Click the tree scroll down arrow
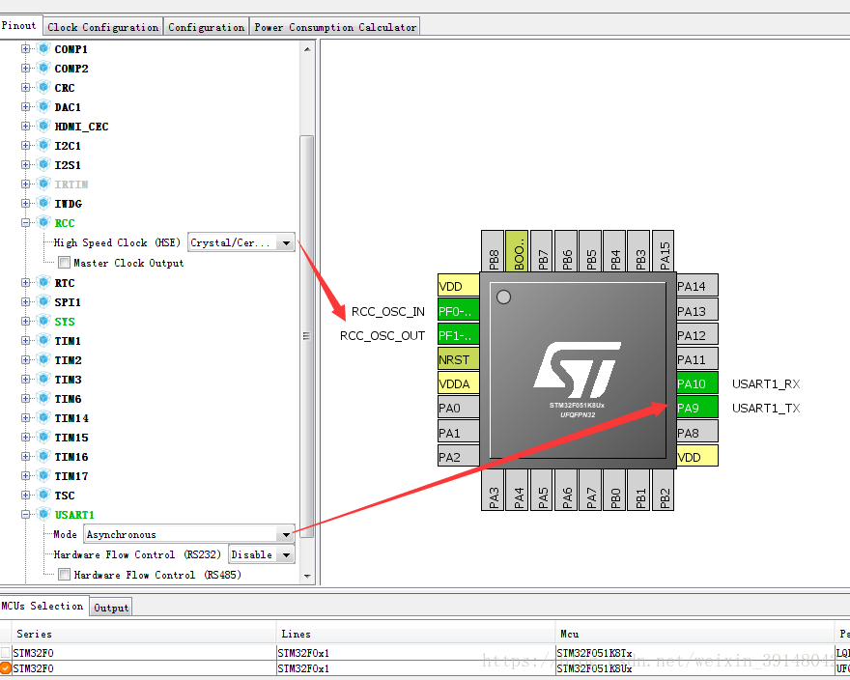Image resolution: width=850 pixels, height=680 pixels. [x=307, y=576]
